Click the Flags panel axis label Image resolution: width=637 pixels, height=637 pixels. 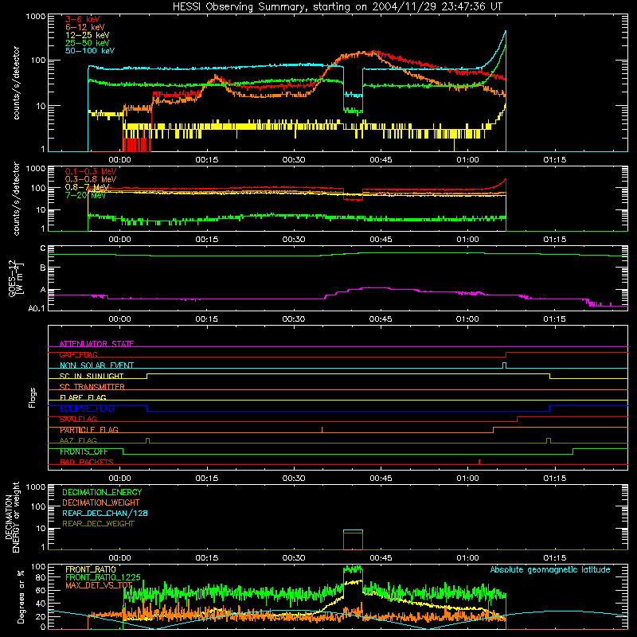pyautogui.click(x=33, y=397)
